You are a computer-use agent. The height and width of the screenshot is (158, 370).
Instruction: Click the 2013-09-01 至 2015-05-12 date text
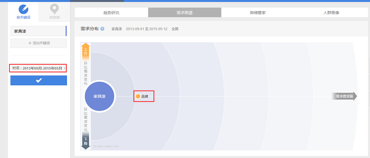point(147,29)
